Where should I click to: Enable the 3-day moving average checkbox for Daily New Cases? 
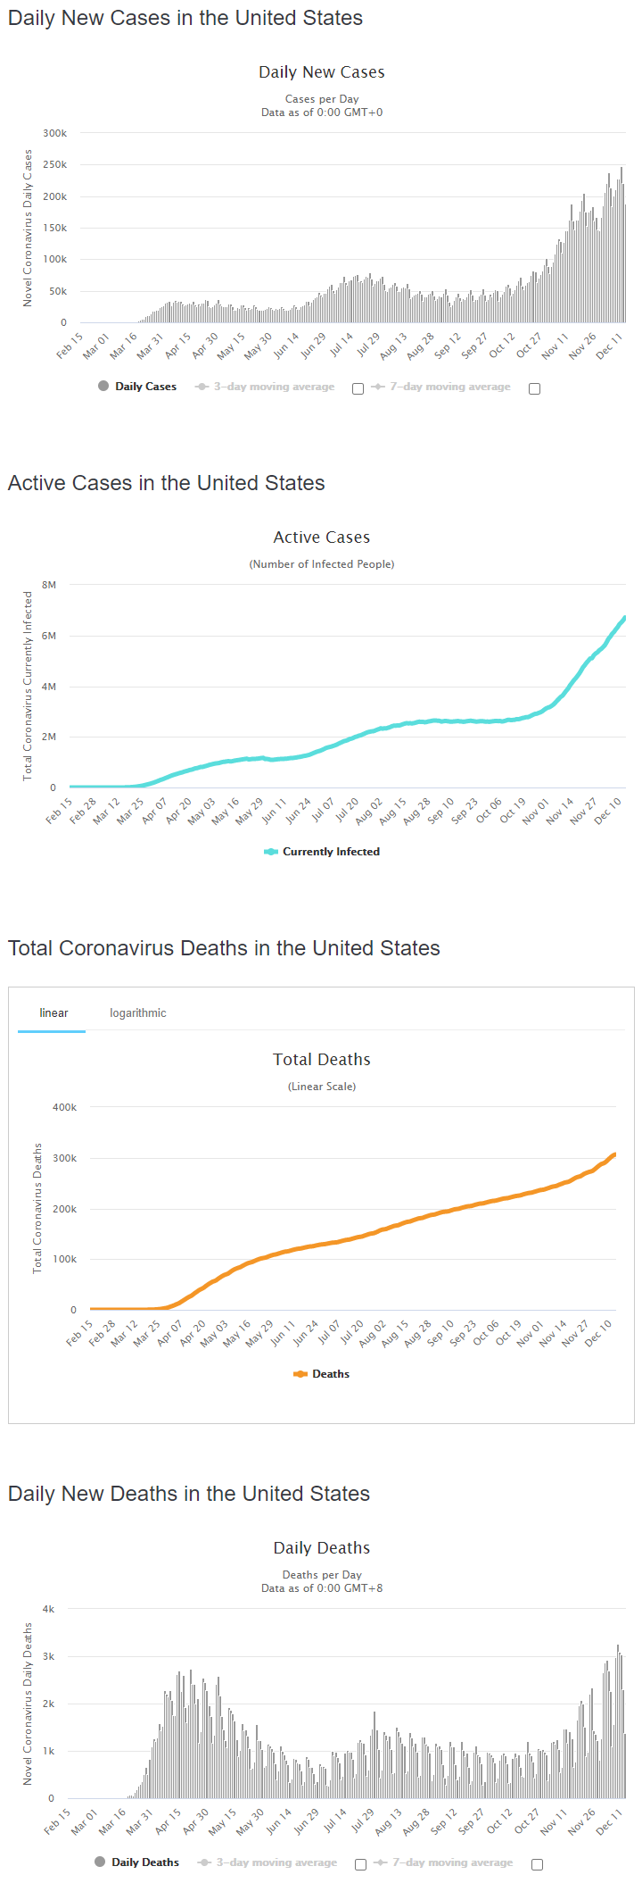tap(358, 388)
